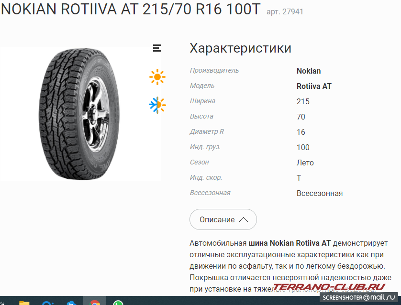Click the chevron arrow in the Описание button
This screenshot has width=401, height=305.
coord(243,220)
